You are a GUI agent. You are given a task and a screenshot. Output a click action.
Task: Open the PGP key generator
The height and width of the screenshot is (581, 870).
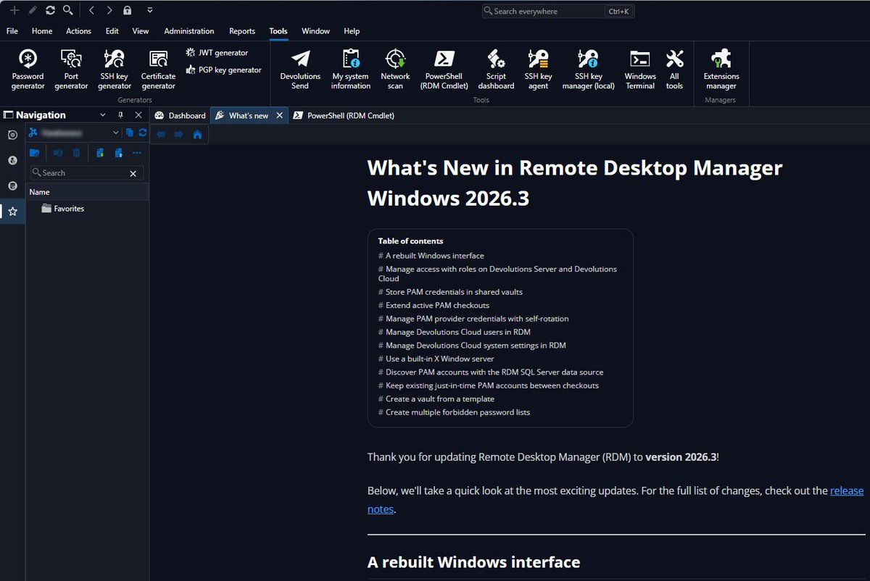(x=223, y=70)
